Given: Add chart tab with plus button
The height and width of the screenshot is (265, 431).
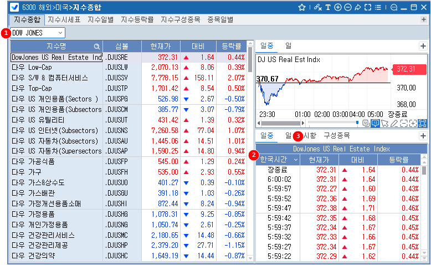Looking at the screenshot, I should [423, 45].
